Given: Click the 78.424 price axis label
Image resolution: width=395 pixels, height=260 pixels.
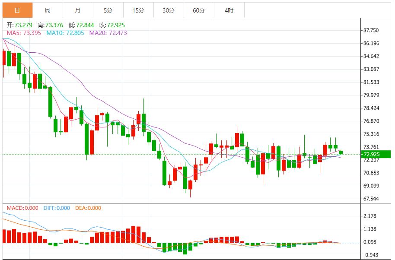Looking at the screenshot, I should (x=371, y=108).
